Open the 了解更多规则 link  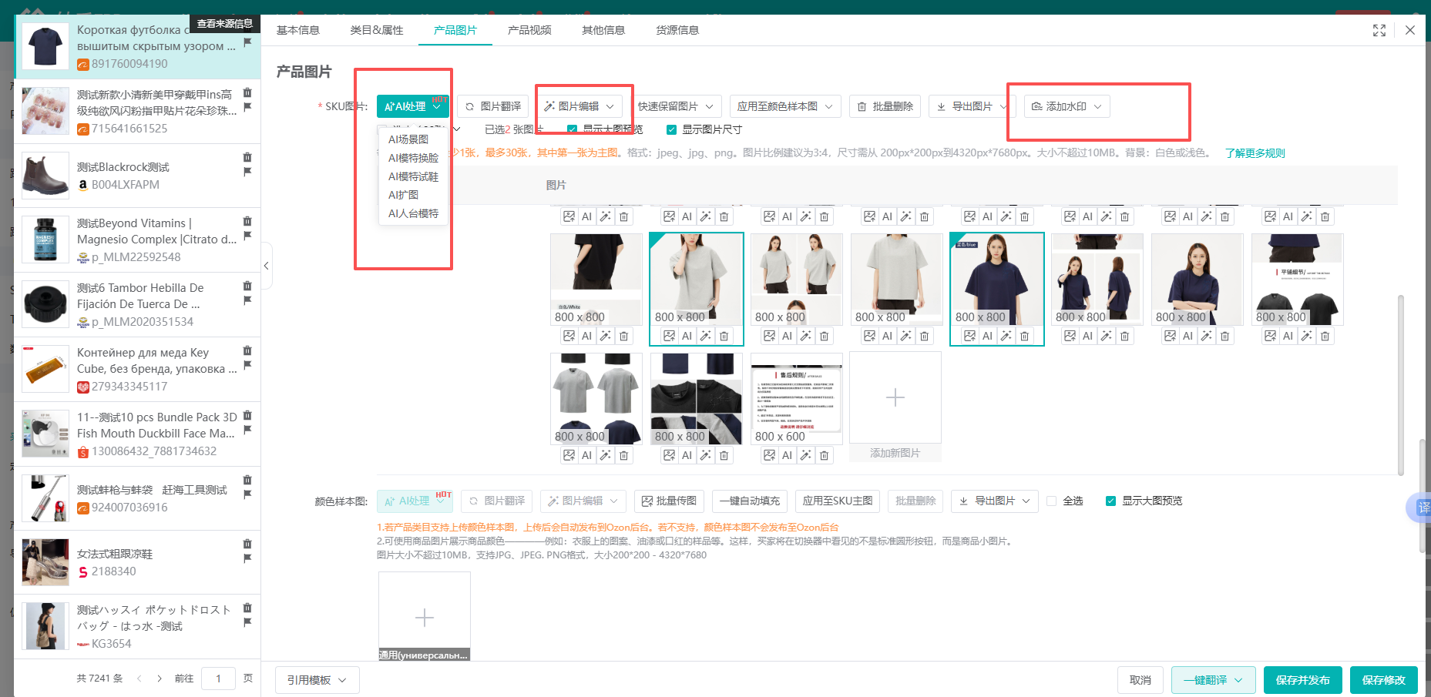coord(1255,153)
